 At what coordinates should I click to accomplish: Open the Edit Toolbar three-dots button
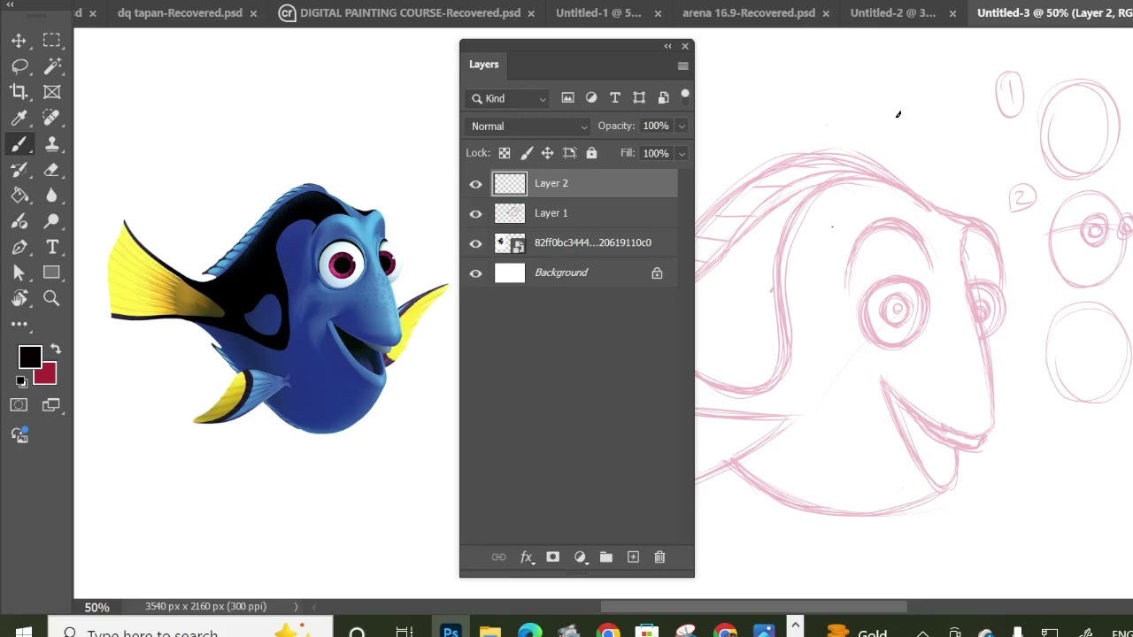[x=19, y=325]
